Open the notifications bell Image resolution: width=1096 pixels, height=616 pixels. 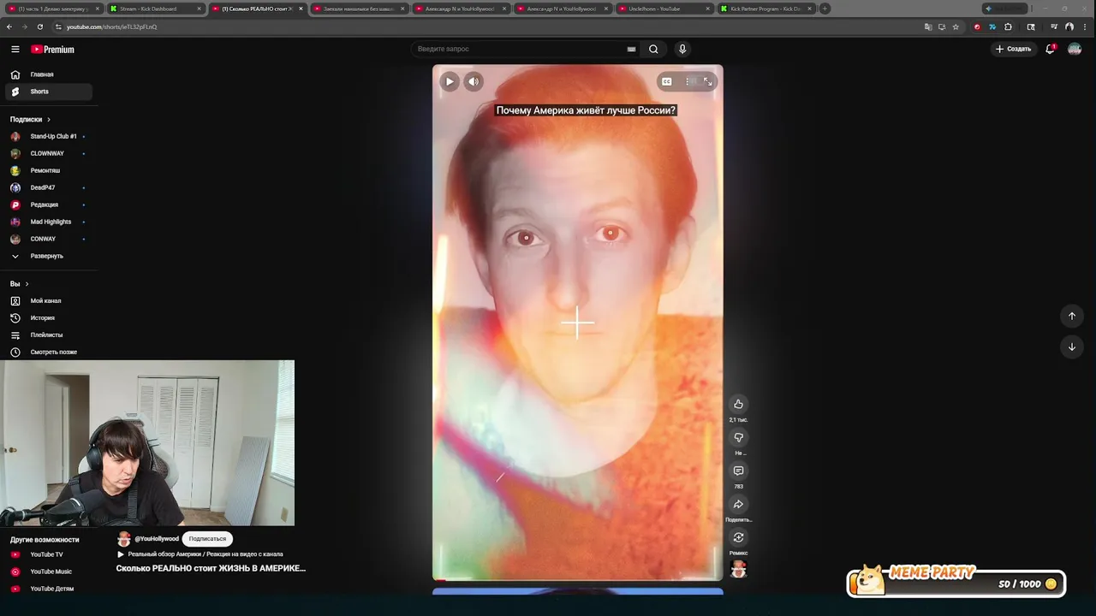1050,49
